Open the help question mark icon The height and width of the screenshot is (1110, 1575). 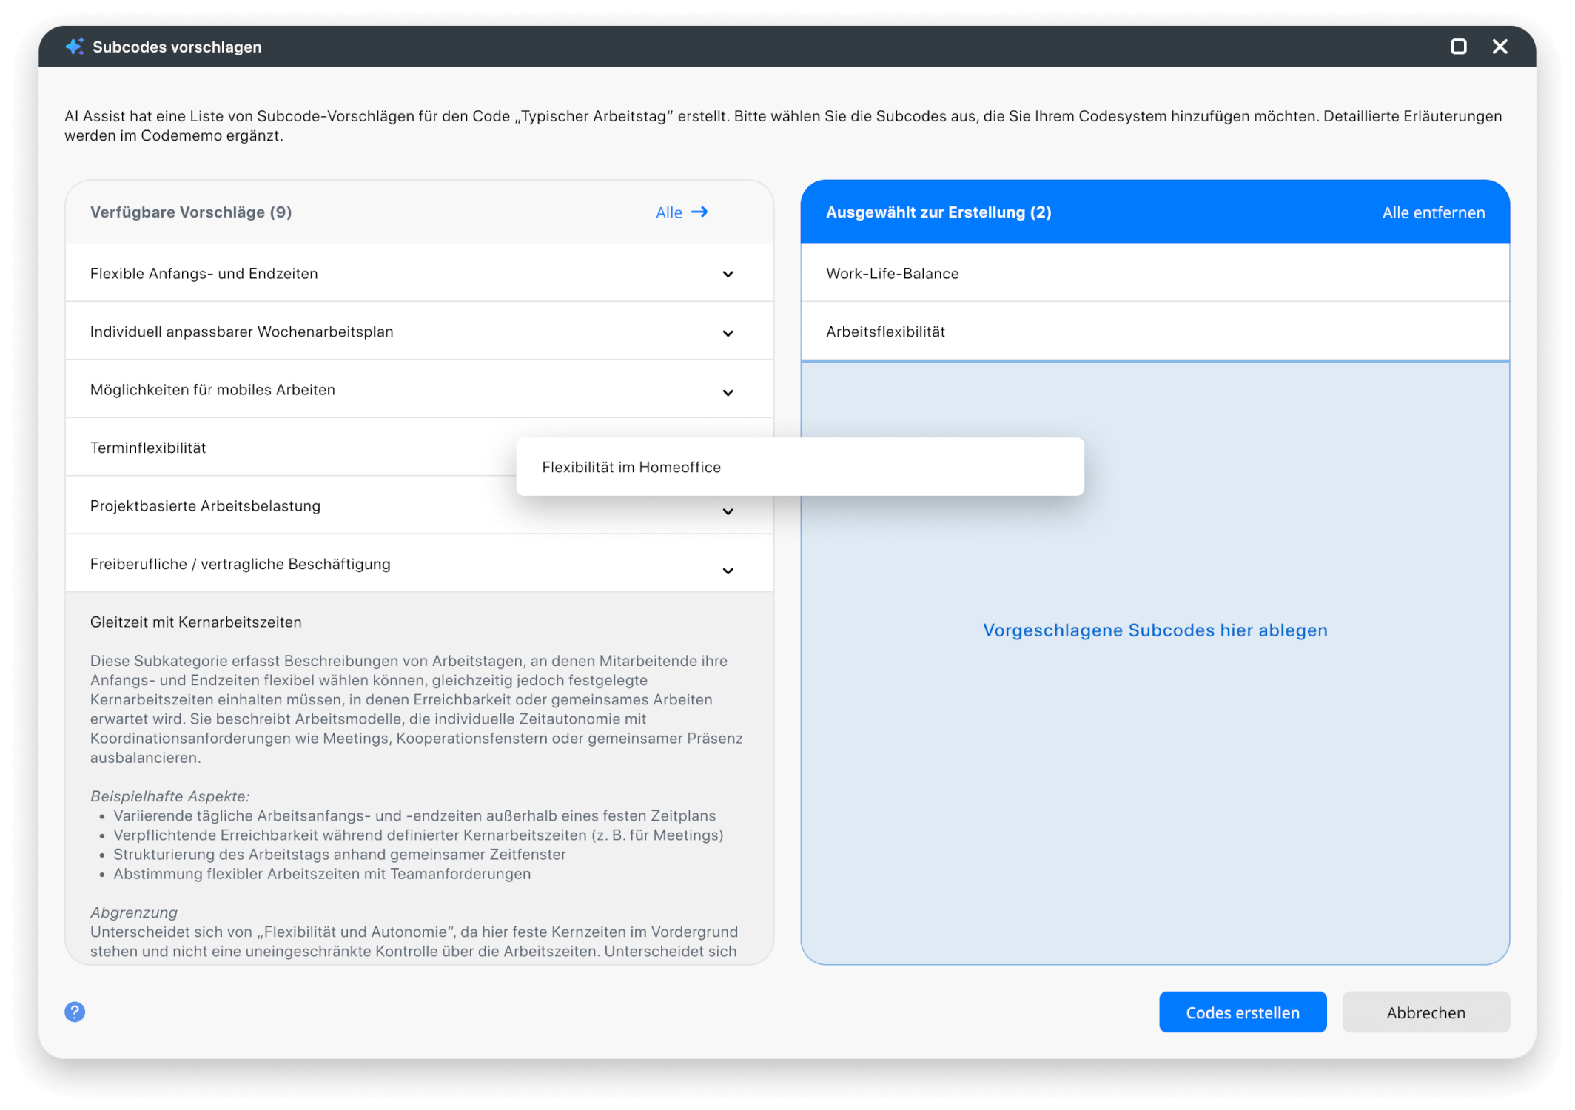tap(75, 1012)
